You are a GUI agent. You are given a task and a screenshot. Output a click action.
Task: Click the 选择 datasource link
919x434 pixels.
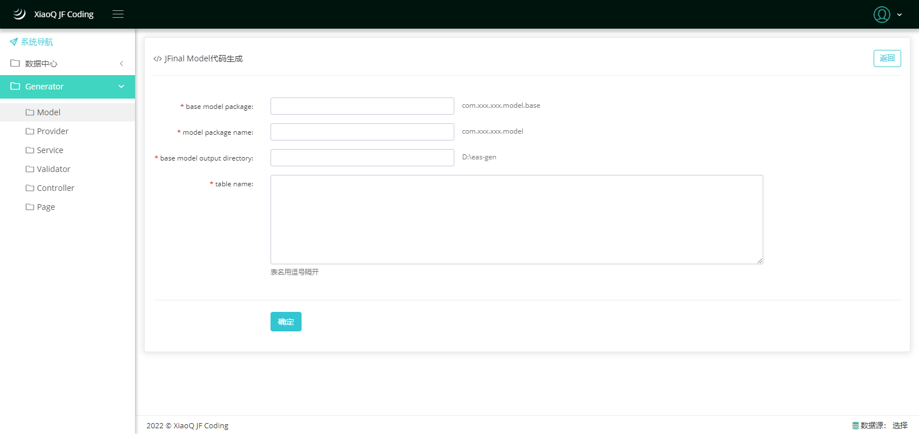(900, 425)
